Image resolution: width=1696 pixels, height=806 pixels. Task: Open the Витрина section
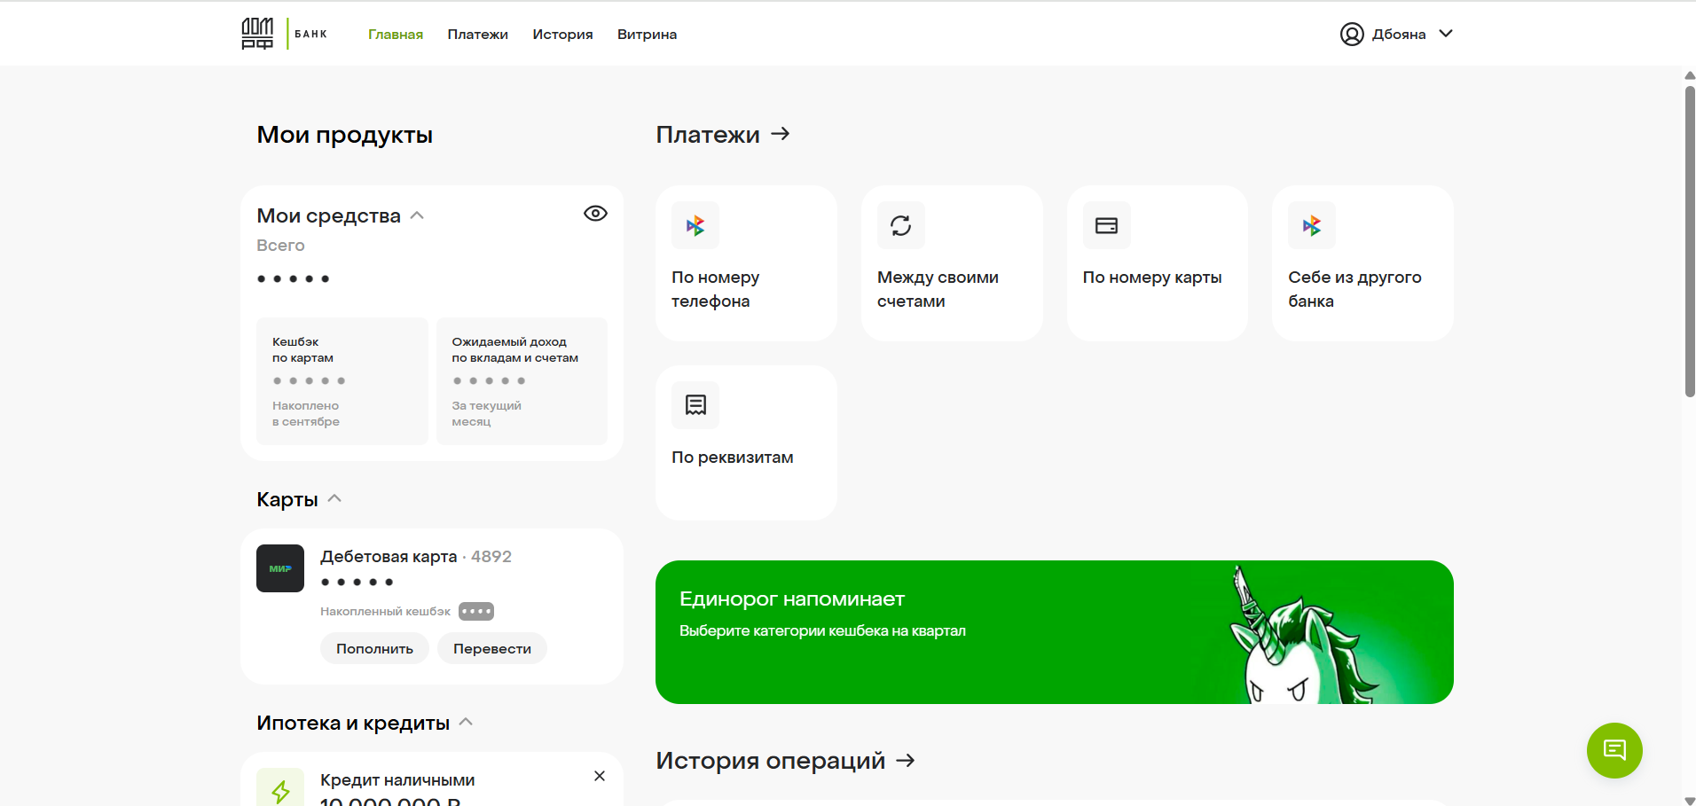pos(646,34)
